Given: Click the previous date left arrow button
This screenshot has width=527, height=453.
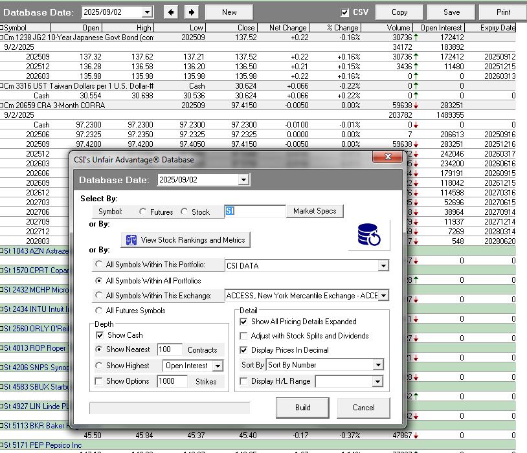Looking at the screenshot, I should tap(170, 12).
